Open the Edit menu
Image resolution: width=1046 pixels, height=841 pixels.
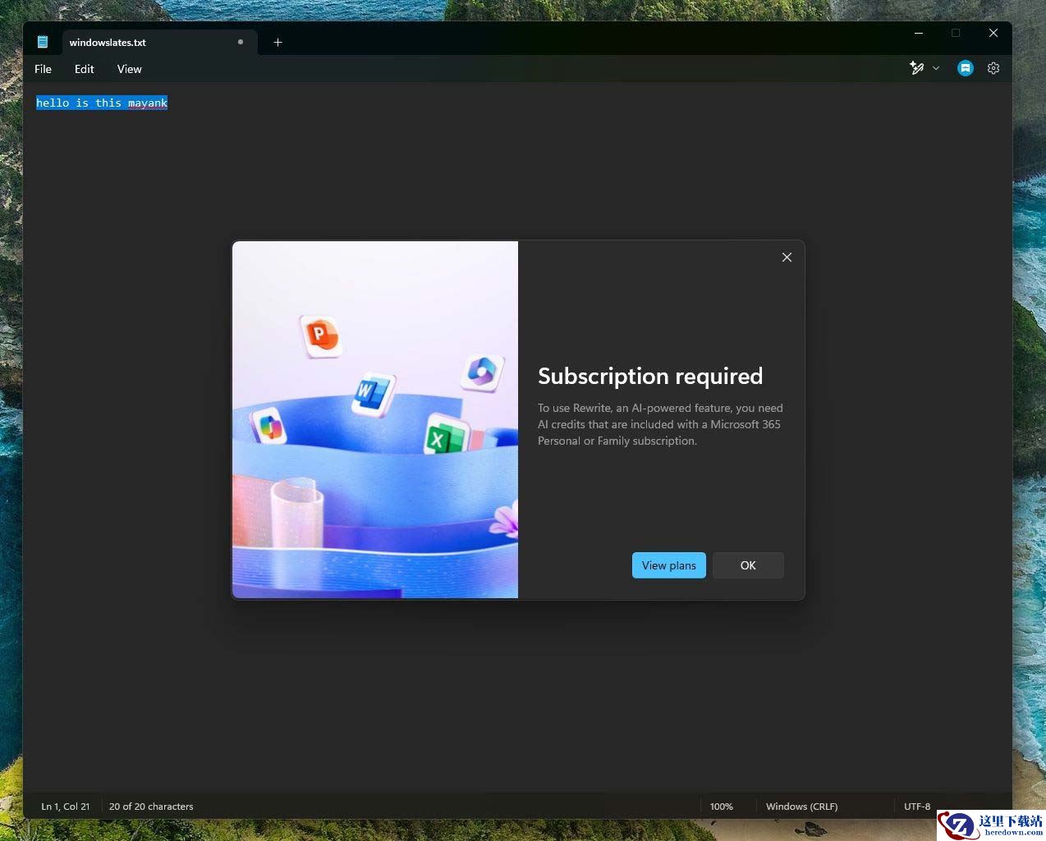point(85,69)
